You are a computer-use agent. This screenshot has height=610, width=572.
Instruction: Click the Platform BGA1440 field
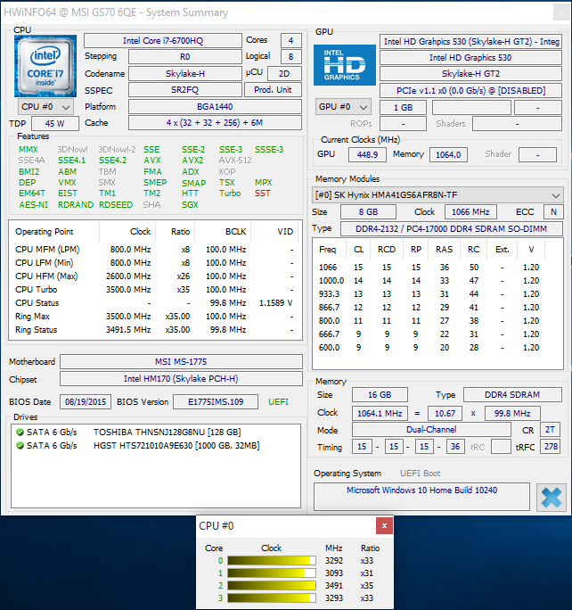pos(215,107)
